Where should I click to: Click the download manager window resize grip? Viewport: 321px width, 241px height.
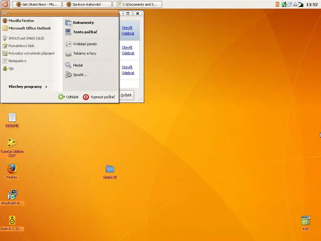[x=140, y=99]
